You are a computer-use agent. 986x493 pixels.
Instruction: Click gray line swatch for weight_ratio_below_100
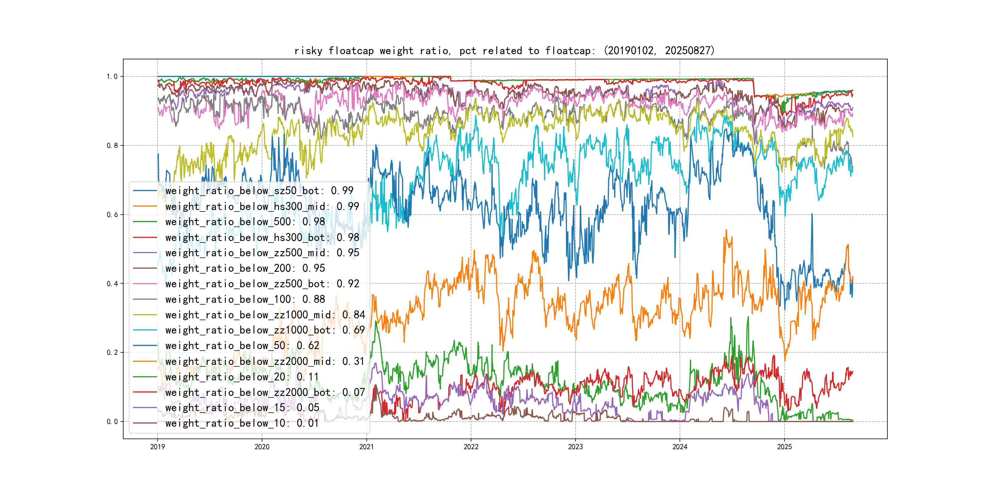click(x=145, y=299)
